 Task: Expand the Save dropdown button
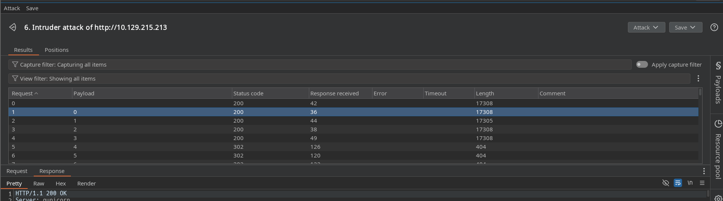(685, 27)
